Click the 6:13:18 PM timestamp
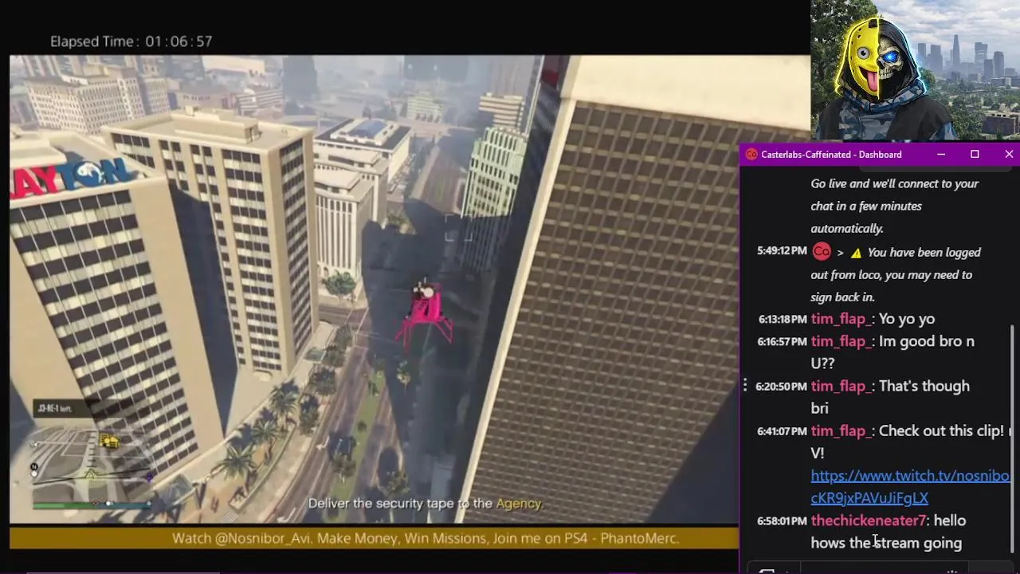Image resolution: width=1020 pixels, height=574 pixels. coord(783,319)
